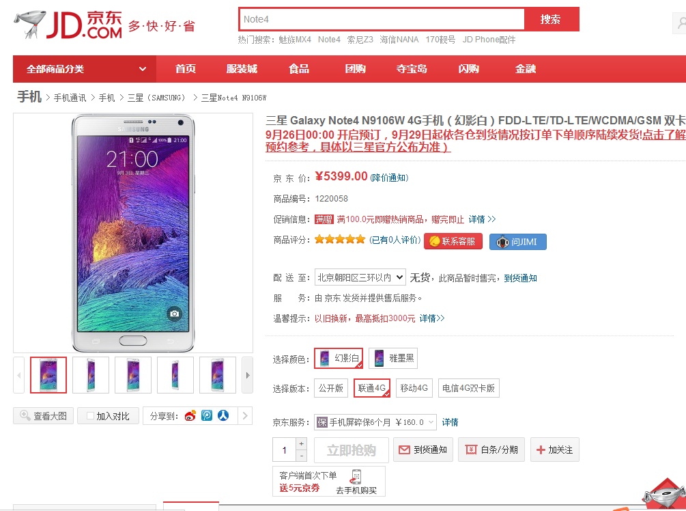Share product to Renren network
The image size is (686, 511).
pos(223,415)
